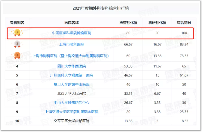Click the gold first-place medal icon
Viewport: 202px width, 132px height.
point(17,32)
